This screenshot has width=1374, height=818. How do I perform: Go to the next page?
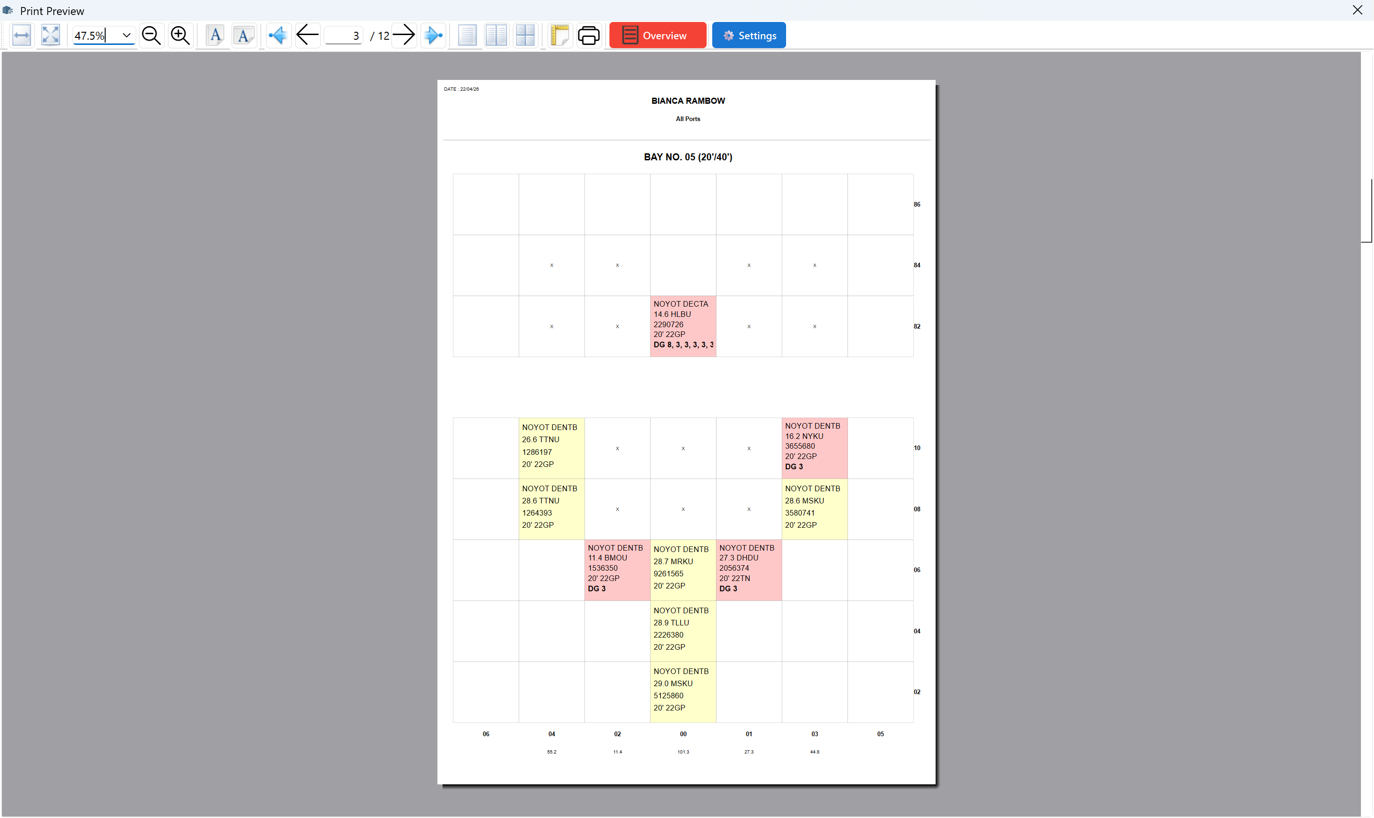click(x=404, y=35)
